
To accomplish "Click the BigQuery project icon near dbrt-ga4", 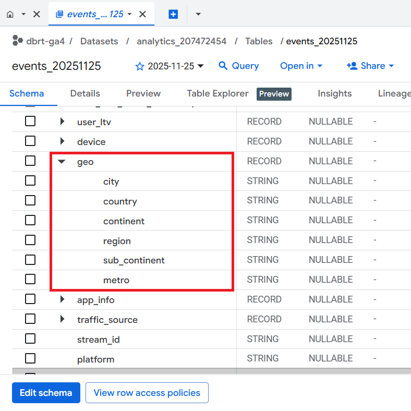I will click(18, 41).
